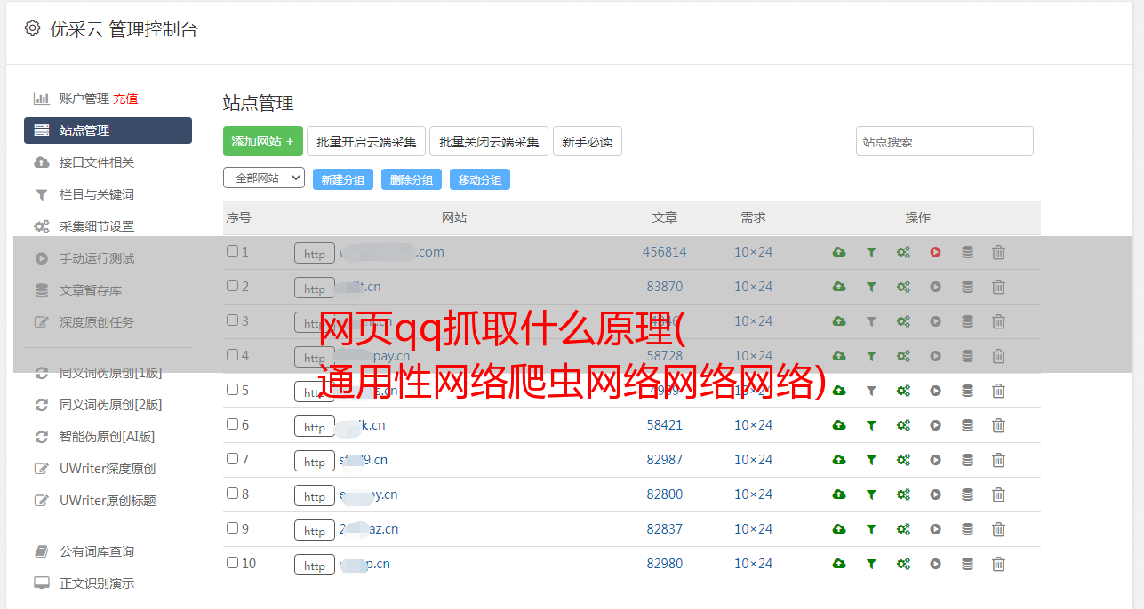Click the cloud upload icon in row 6
Screen dimensions: 1144x609
839,425
